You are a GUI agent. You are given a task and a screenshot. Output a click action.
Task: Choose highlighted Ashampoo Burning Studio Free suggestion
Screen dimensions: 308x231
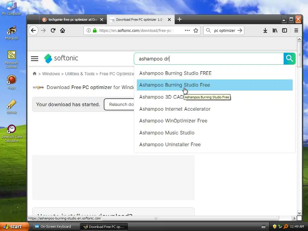pos(215,85)
